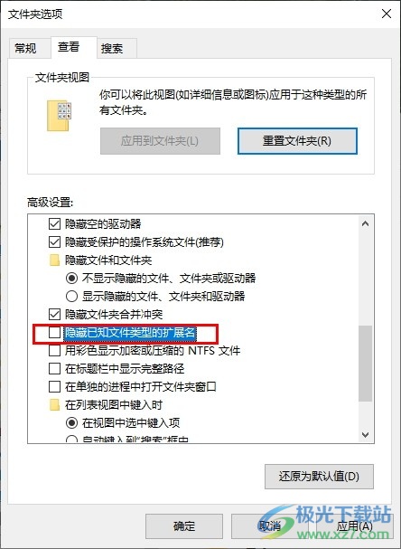Check 用彩色显示加密或压缩的 NTFS 文件
The image size is (401, 549).
(54, 351)
